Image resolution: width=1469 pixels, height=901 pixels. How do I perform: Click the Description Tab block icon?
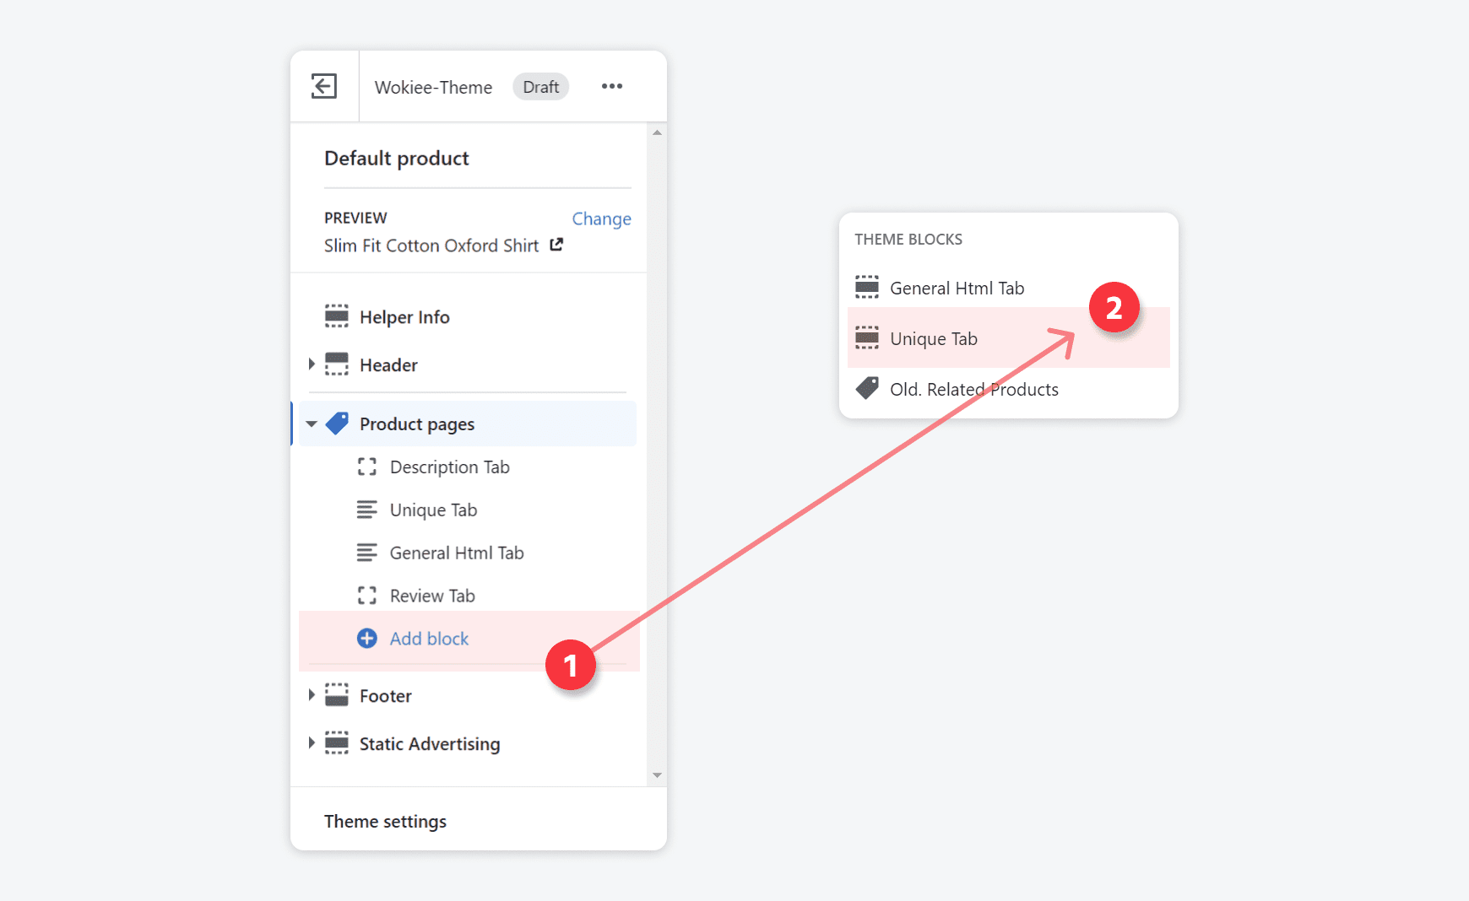(x=367, y=467)
